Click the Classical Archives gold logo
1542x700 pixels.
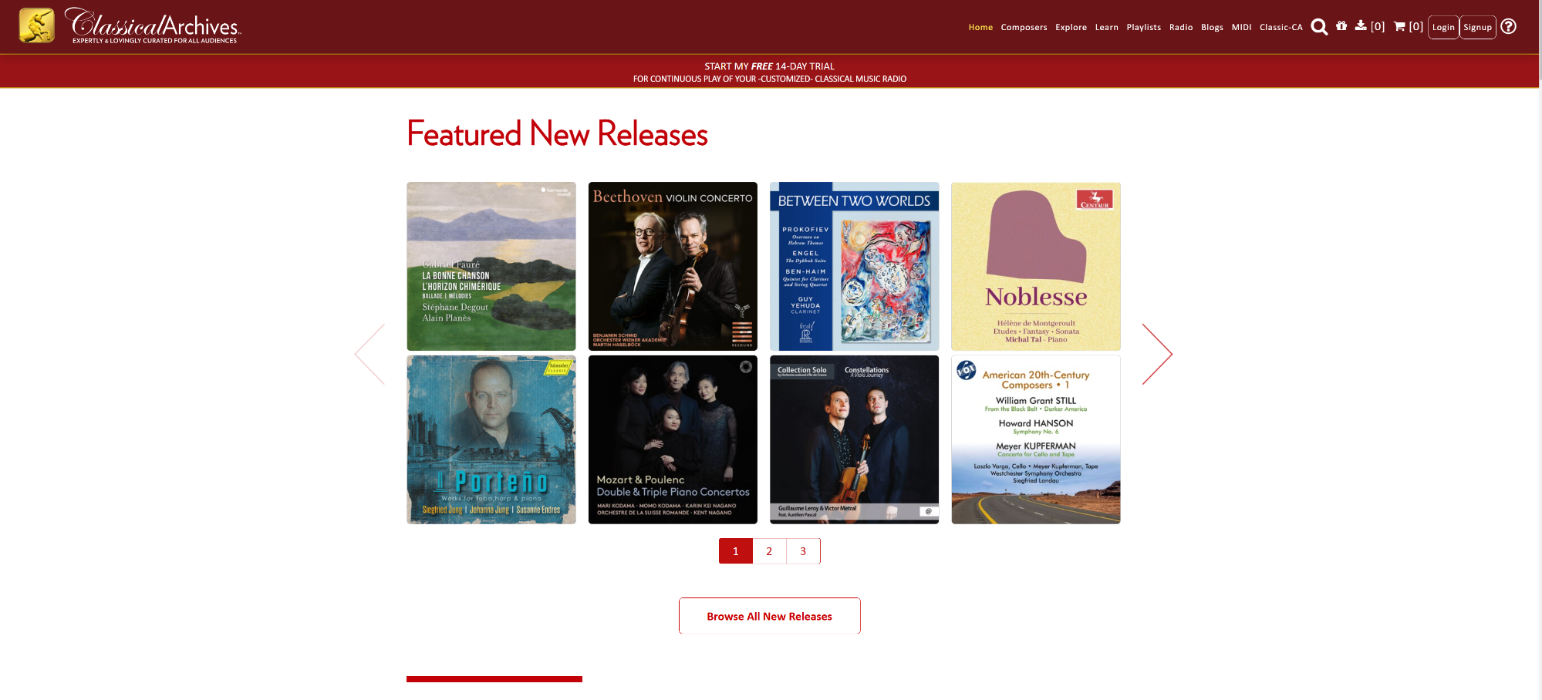click(x=37, y=25)
